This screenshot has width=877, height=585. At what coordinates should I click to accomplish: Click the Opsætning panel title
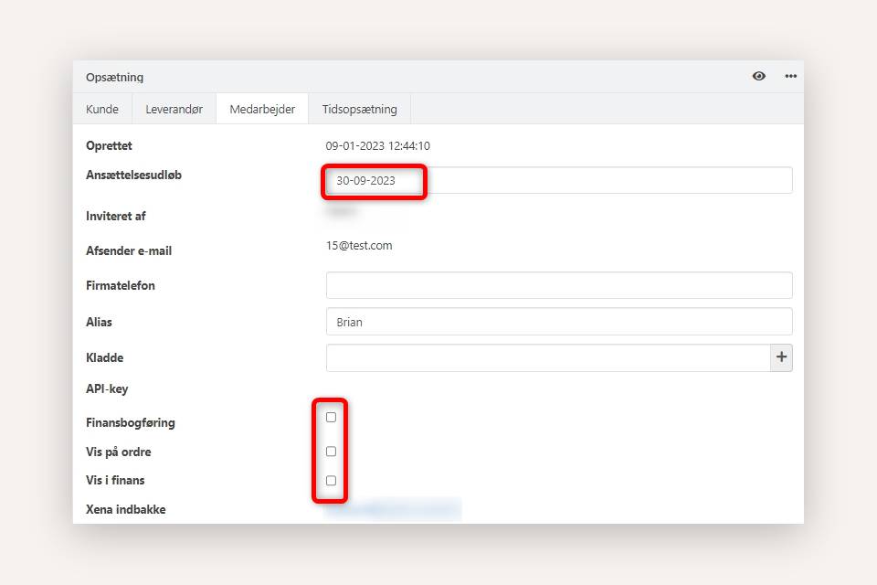[114, 78]
